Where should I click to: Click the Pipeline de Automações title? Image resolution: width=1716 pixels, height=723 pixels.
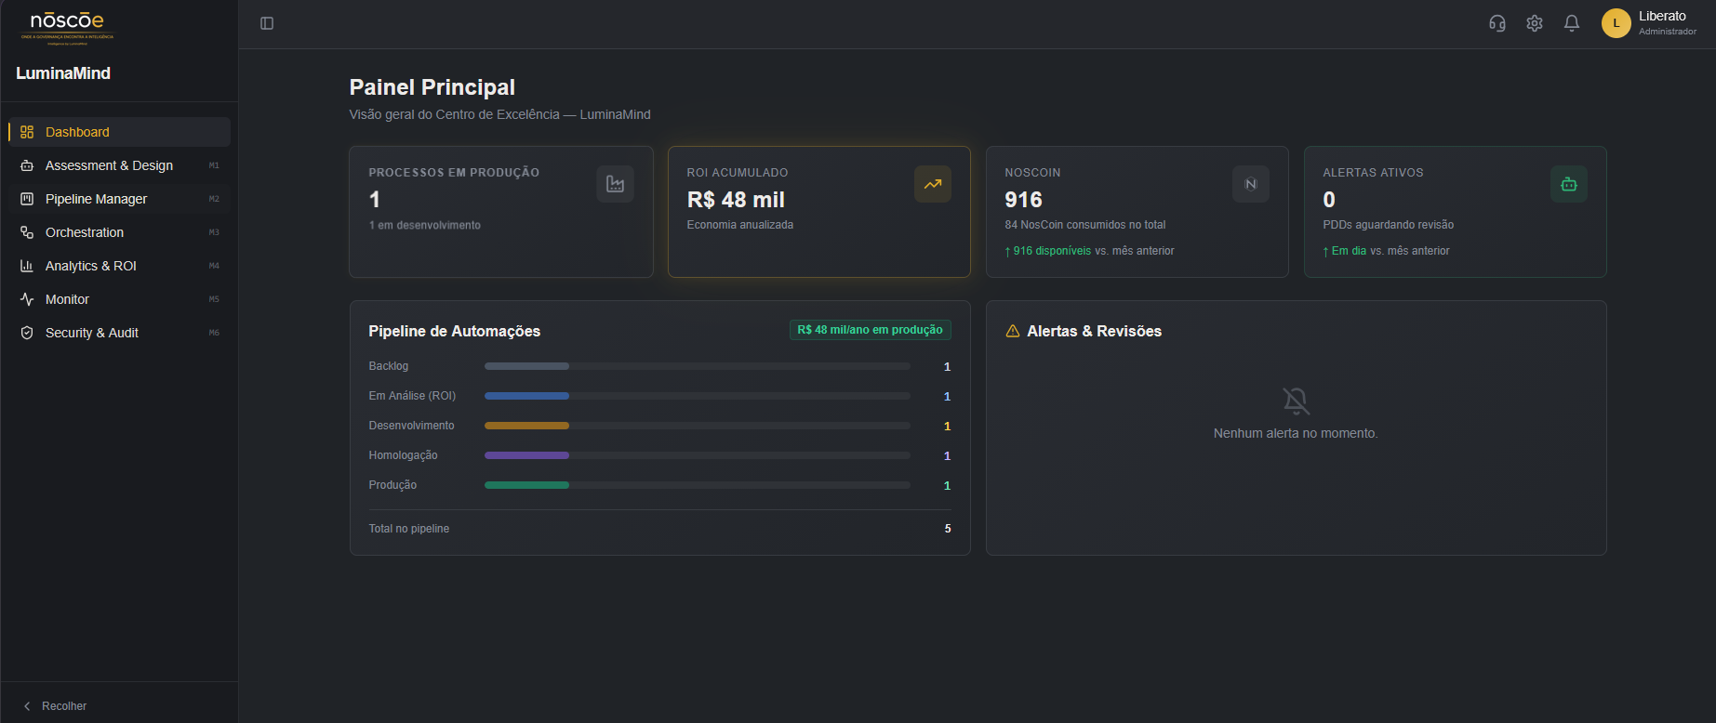tap(455, 332)
